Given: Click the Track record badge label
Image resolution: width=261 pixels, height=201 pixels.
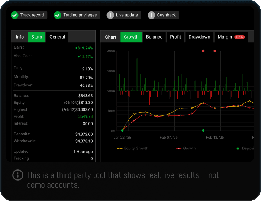Looking at the screenshot, I should click(x=32, y=15).
